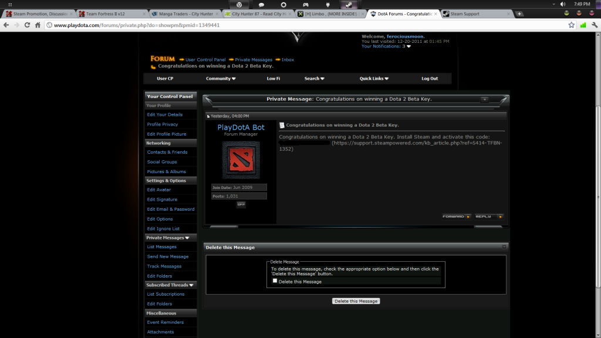Click the browser home button
This screenshot has width=601, height=338.
pyautogui.click(x=38, y=25)
